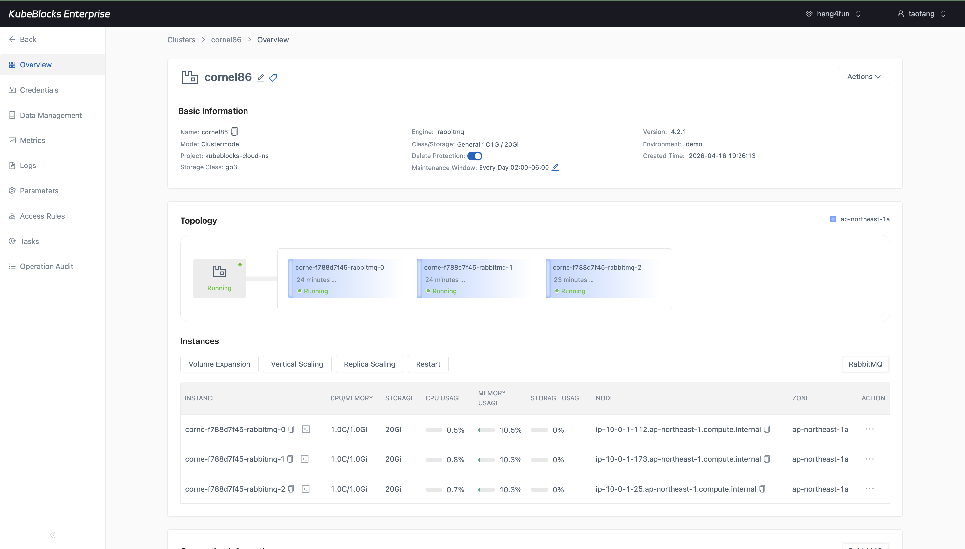Click the Back arrow icon in sidebar
Viewport: 965px width, 549px height.
click(12, 40)
